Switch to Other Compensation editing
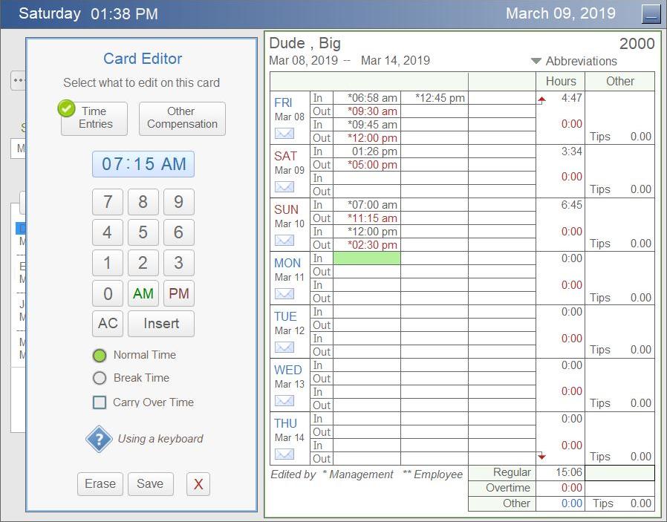 (x=182, y=119)
